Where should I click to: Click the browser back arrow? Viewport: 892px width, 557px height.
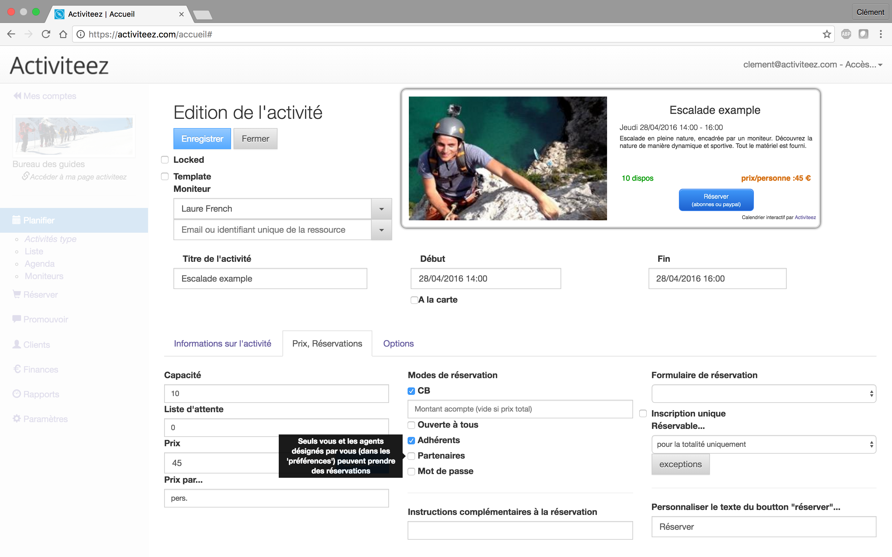tap(11, 34)
